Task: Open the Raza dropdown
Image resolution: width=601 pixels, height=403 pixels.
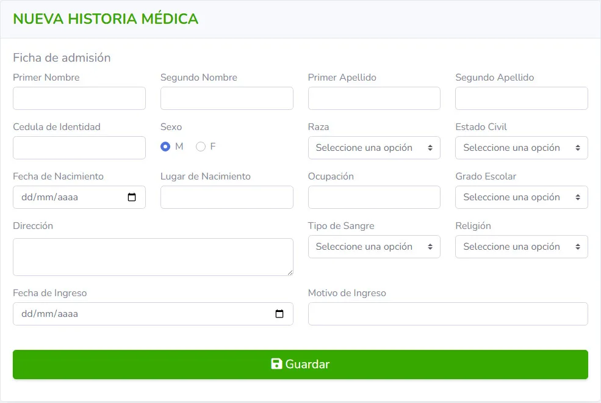Action: (374, 148)
